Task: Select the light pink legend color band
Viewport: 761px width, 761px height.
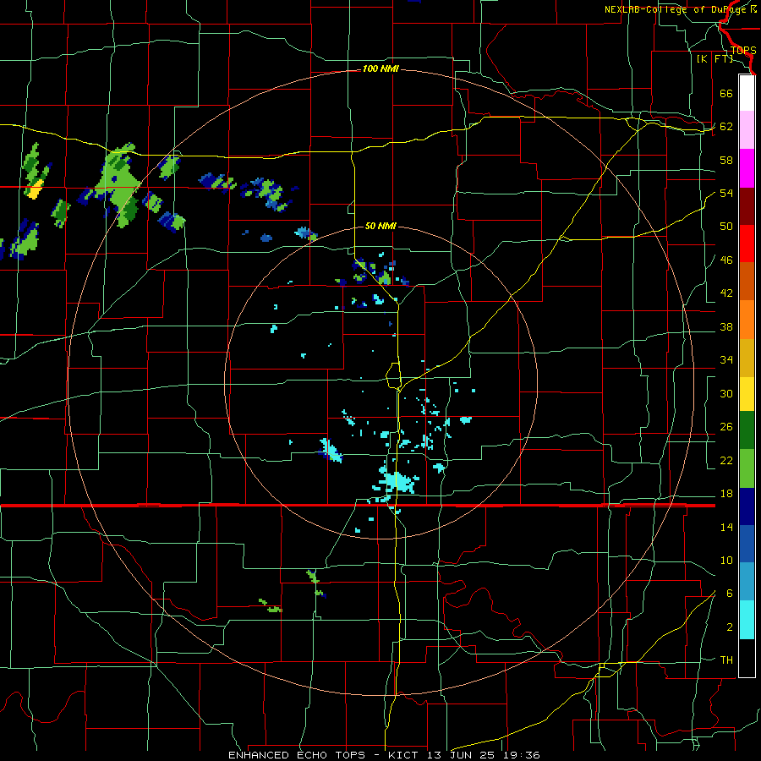Action: 747,130
